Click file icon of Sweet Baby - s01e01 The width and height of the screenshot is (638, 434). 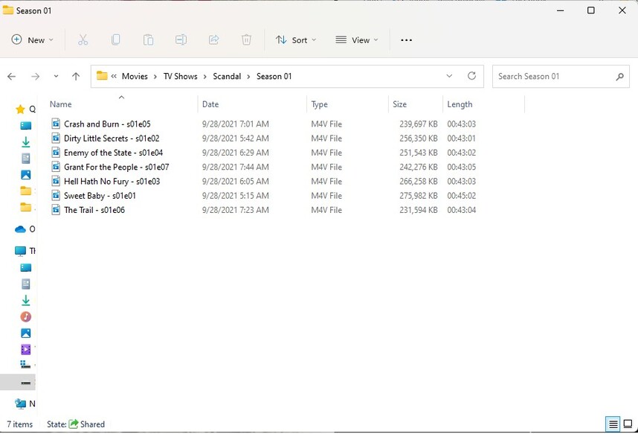tap(56, 196)
